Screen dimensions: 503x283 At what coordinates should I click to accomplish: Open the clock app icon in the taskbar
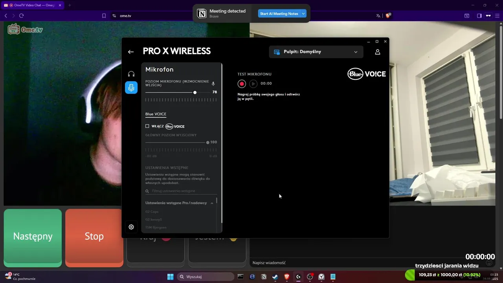pos(321,277)
